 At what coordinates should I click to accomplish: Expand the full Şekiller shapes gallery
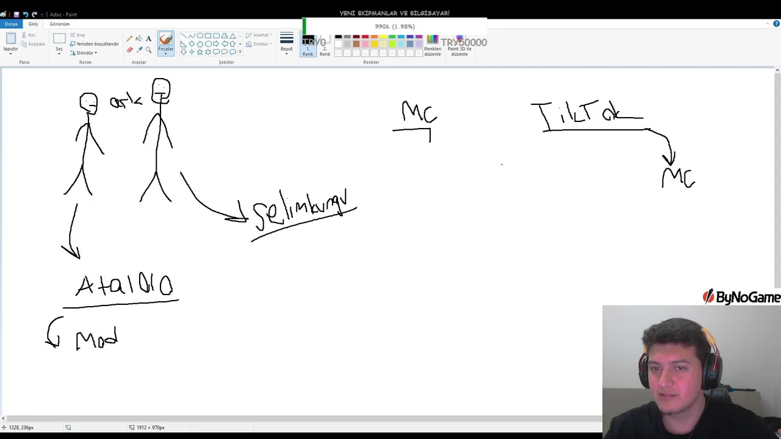pos(240,52)
